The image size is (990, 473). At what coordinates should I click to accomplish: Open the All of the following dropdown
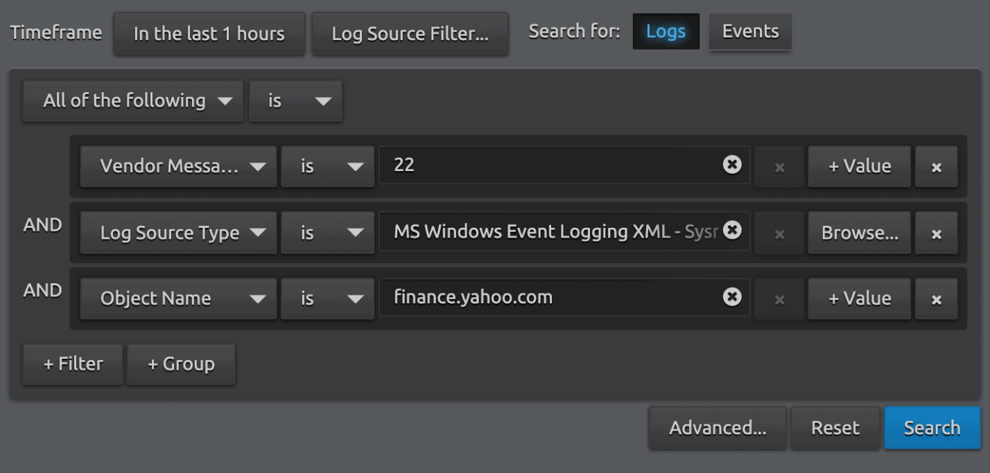(132, 101)
